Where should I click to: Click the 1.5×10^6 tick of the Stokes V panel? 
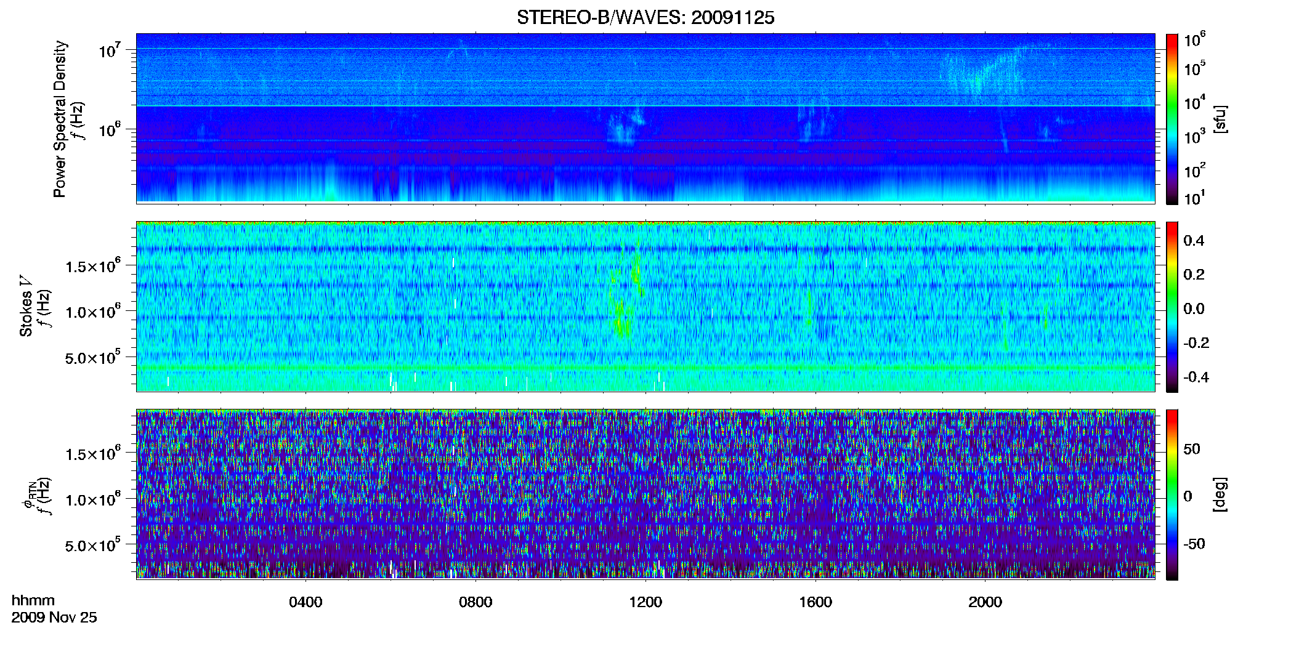tap(93, 265)
